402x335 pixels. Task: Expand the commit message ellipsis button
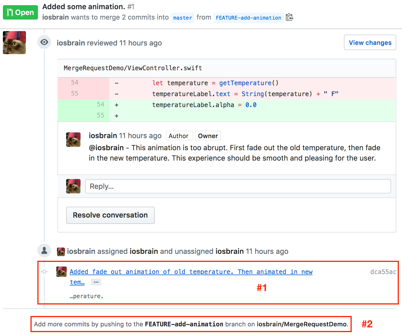(x=96, y=282)
